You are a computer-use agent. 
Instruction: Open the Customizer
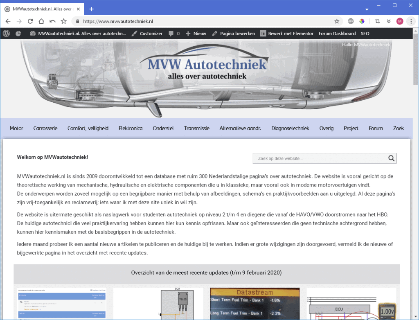click(147, 34)
